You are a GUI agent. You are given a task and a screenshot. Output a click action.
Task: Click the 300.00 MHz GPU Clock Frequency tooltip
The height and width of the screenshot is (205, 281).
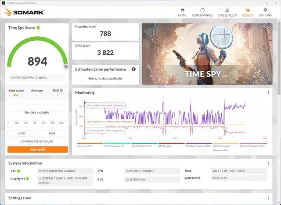pyautogui.click(x=104, y=131)
